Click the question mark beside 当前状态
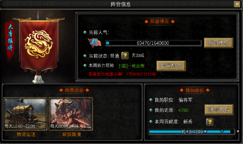The width and height of the screenshot is (243, 144). click(125, 55)
